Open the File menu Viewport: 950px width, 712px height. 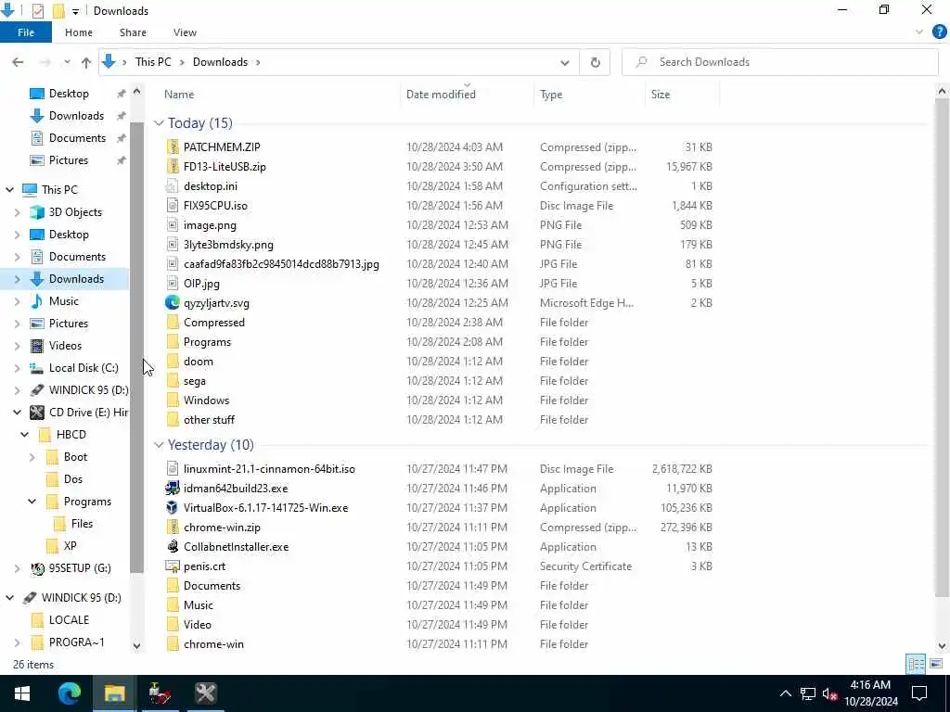pyautogui.click(x=26, y=32)
